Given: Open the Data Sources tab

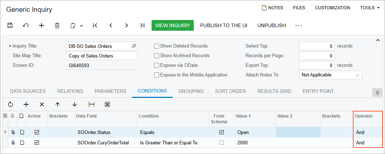Looking at the screenshot, I should click(x=28, y=91).
